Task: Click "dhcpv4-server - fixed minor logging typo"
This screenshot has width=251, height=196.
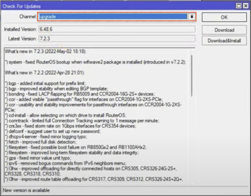Action: click(x=46, y=137)
